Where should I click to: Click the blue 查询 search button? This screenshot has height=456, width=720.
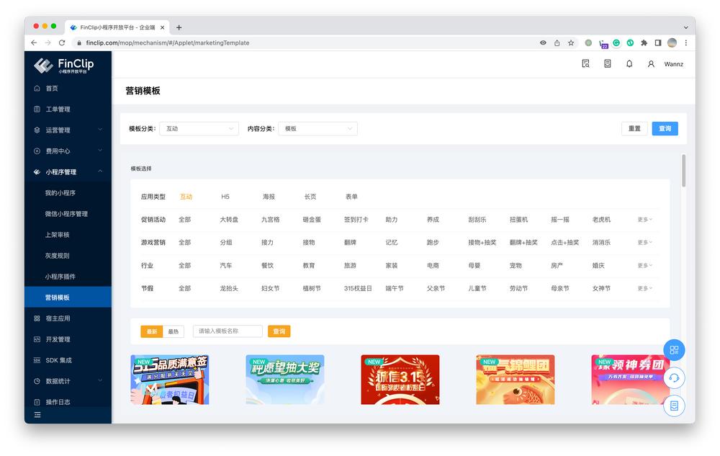tap(663, 128)
